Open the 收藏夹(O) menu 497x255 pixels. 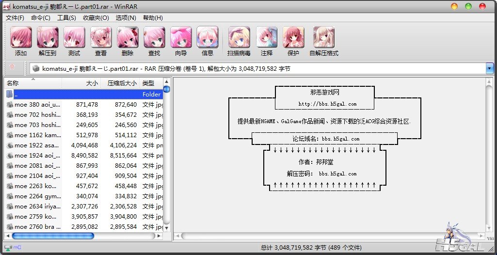coord(96,18)
